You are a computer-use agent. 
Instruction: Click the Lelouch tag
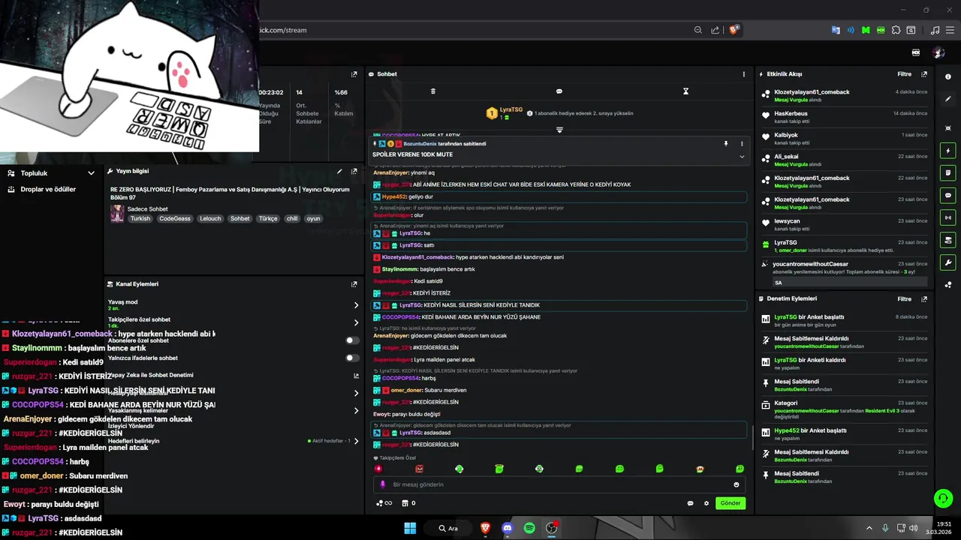(x=210, y=219)
